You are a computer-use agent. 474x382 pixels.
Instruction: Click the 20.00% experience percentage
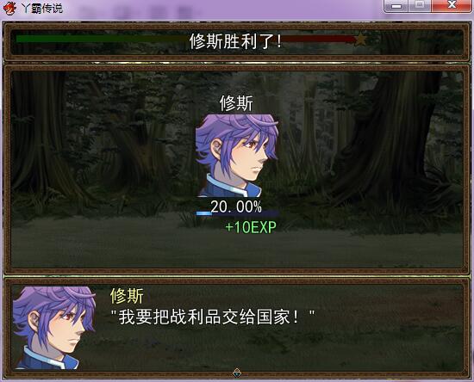click(236, 206)
